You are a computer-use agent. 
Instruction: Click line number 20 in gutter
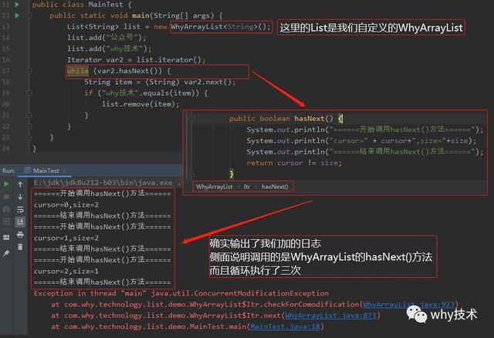[x=5, y=104]
